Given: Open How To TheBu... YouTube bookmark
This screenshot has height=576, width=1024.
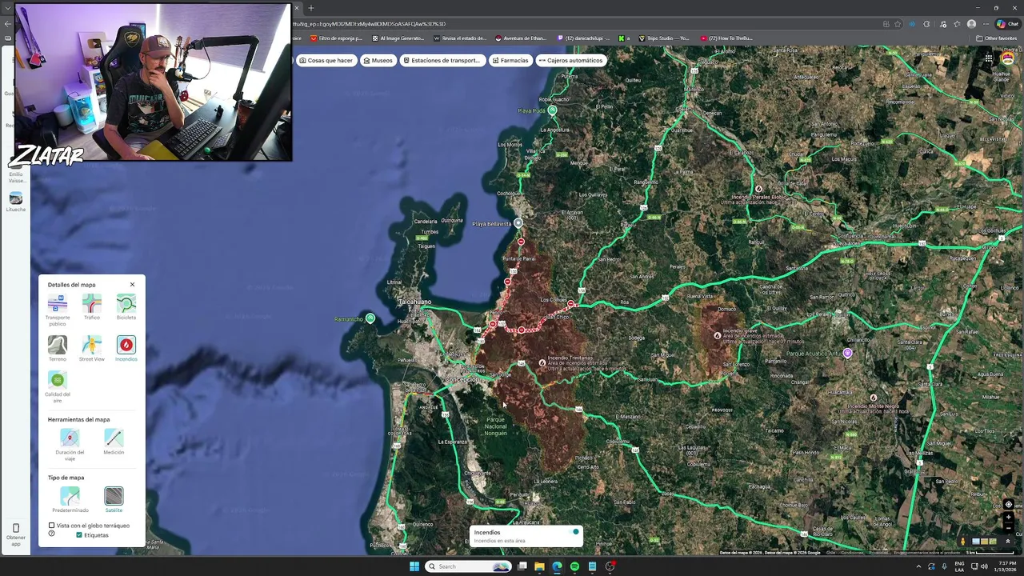Looking at the screenshot, I should point(726,38).
